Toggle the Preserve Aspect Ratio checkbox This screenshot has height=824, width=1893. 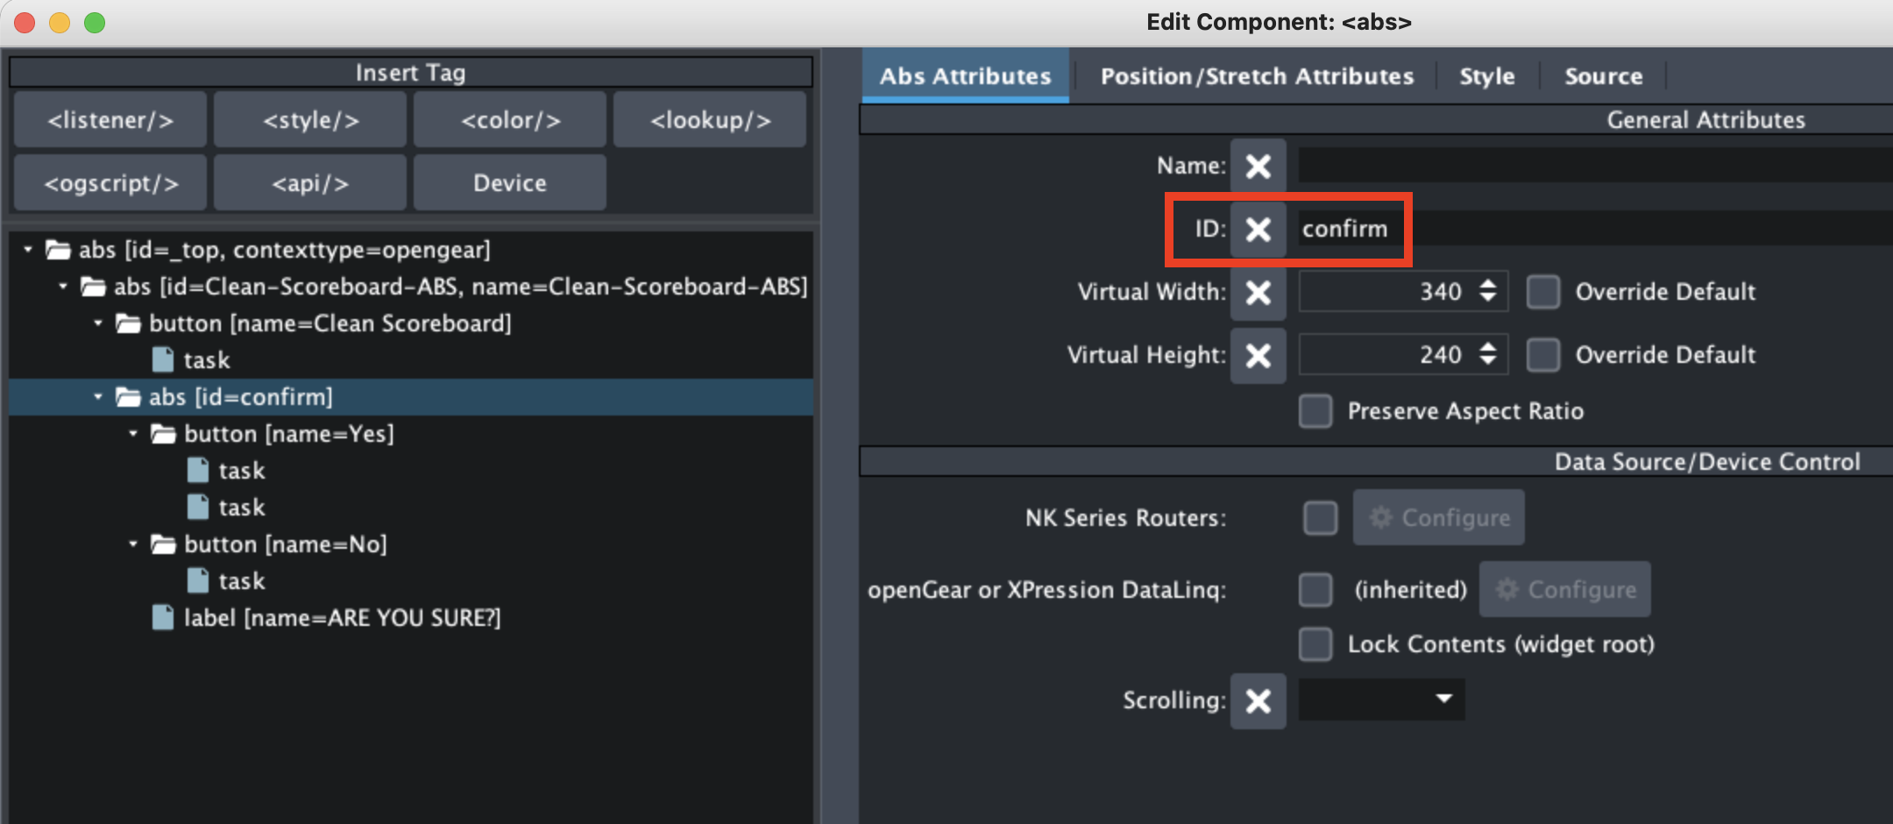[1315, 411]
